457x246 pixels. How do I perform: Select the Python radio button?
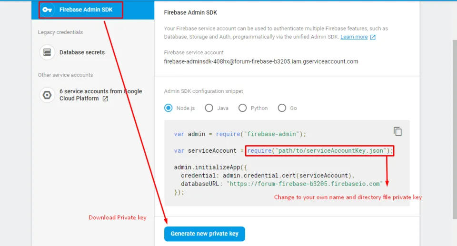coord(242,108)
